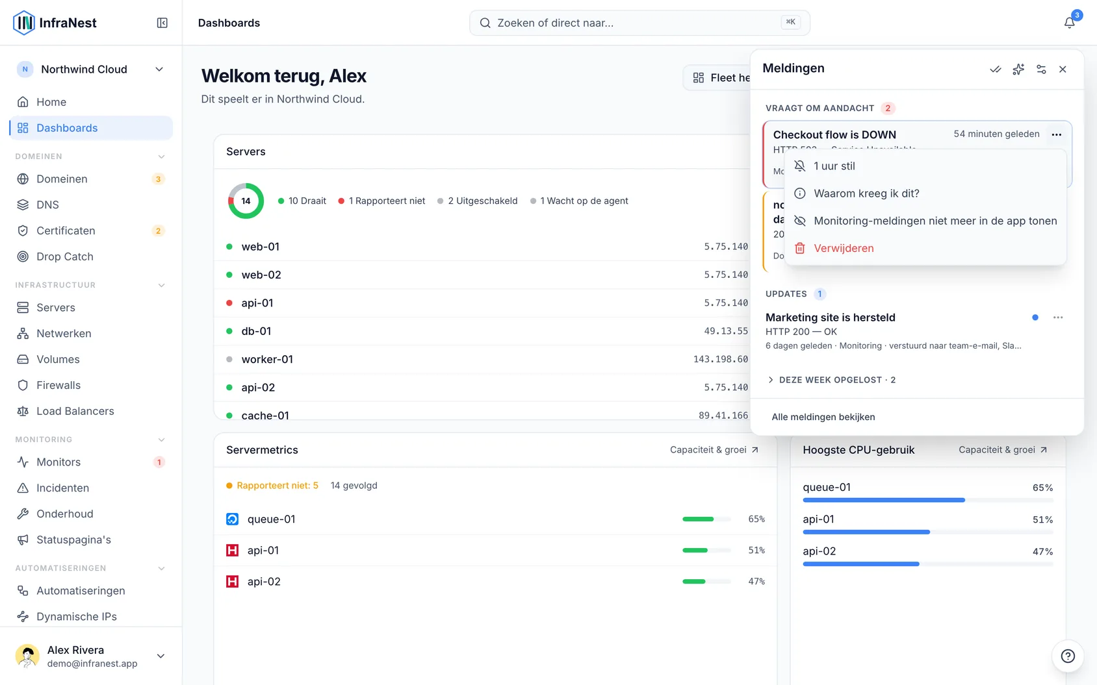Collapse the Monitoring sidebar section
This screenshot has height=685, width=1097.
[x=162, y=440]
